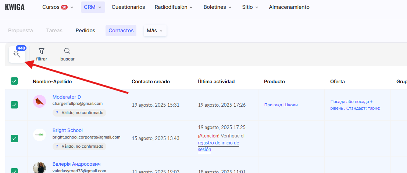The height and width of the screenshot is (173, 407).
Task: Click the Приклад Школи product link
Action: click(x=281, y=105)
